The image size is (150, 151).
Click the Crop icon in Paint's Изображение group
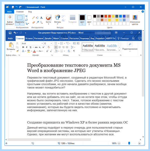click(26, 16)
